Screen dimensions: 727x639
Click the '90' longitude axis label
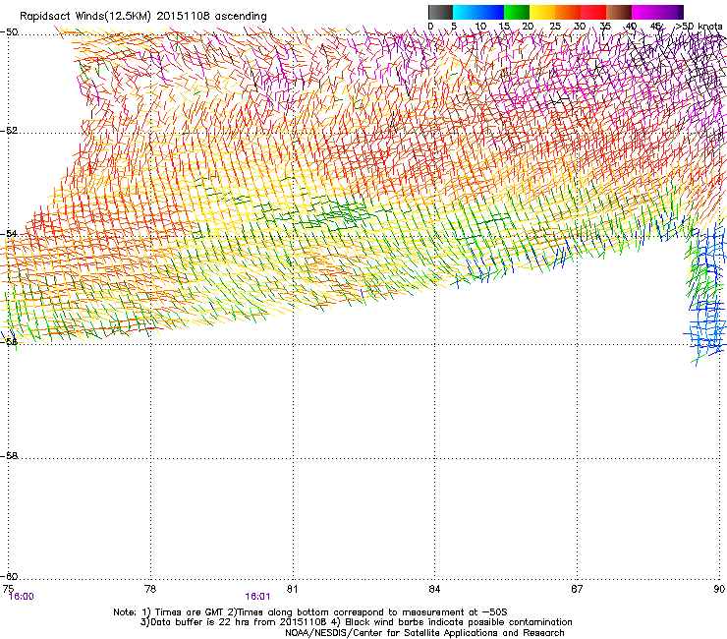(719, 589)
